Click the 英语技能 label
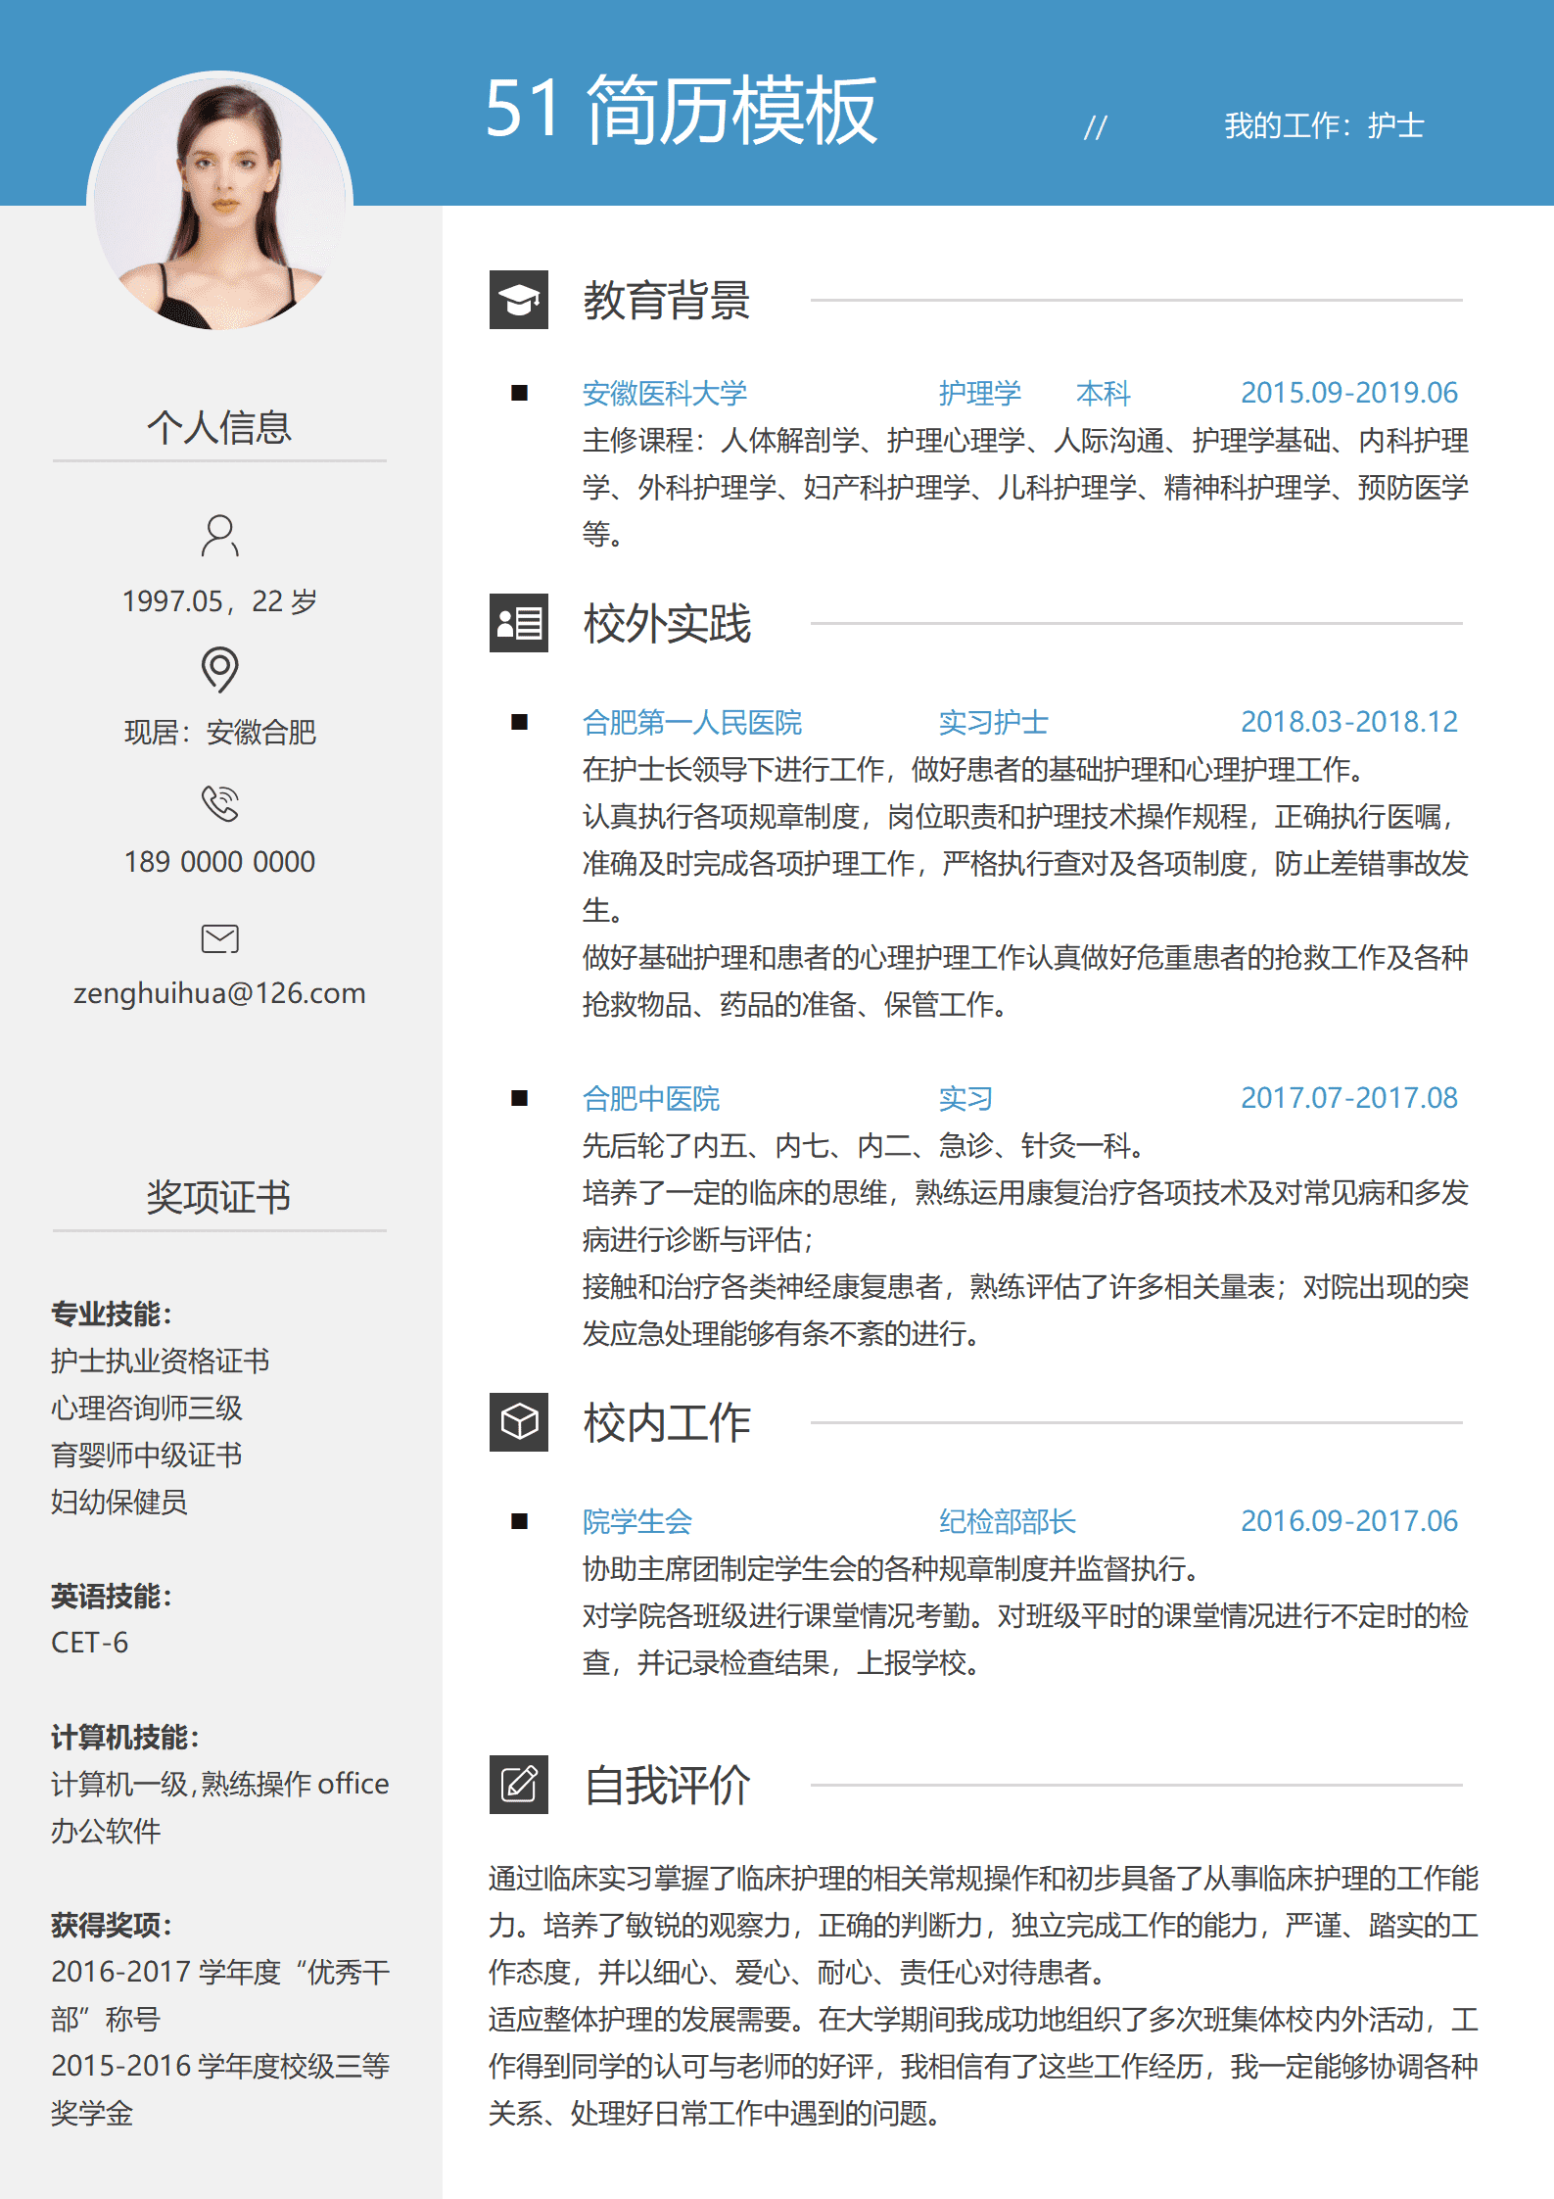This screenshot has height=2199, width=1554. click(111, 1596)
